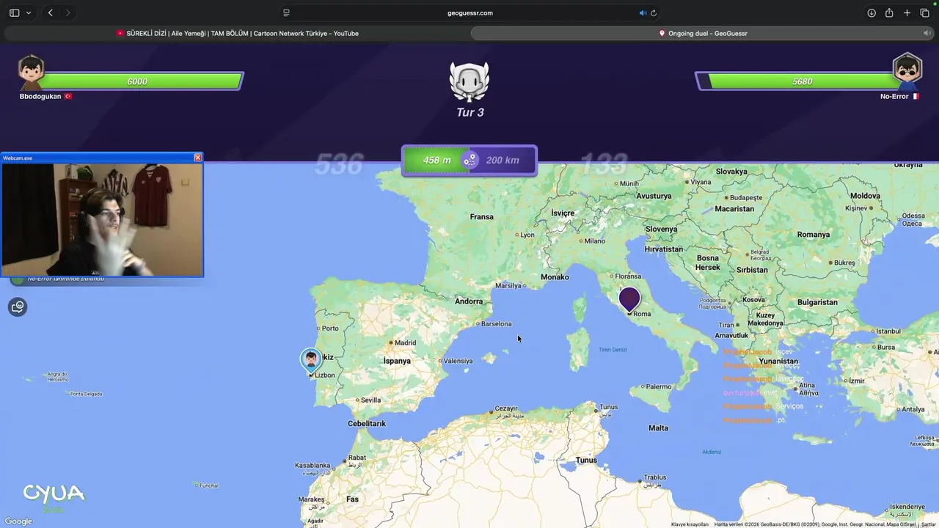939x528 pixels.
Task: Open the chat emote button
Action: 18,307
